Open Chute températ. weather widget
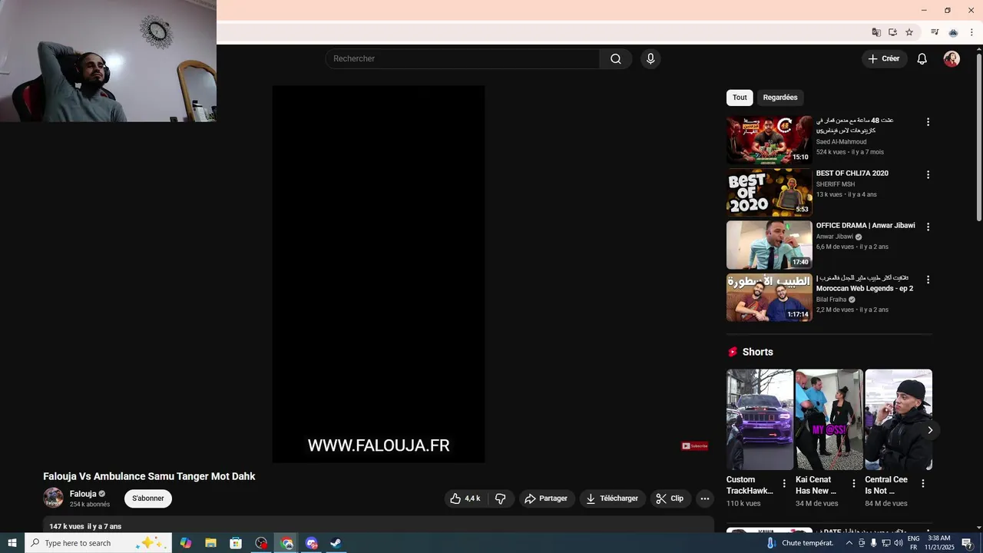 pyautogui.click(x=799, y=543)
